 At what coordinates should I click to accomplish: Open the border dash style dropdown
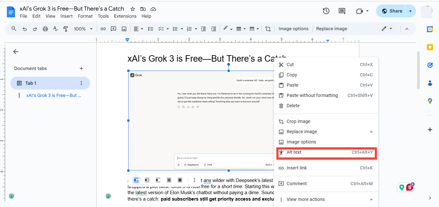point(255,29)
